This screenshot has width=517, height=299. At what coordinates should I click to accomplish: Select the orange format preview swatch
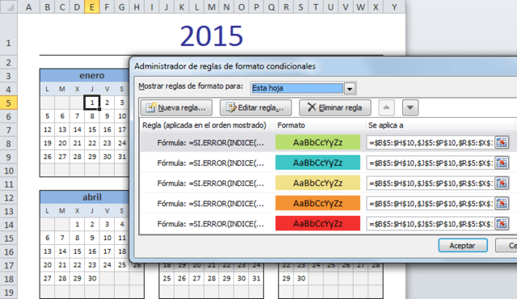pyautogui.click(x=317, y=204)
